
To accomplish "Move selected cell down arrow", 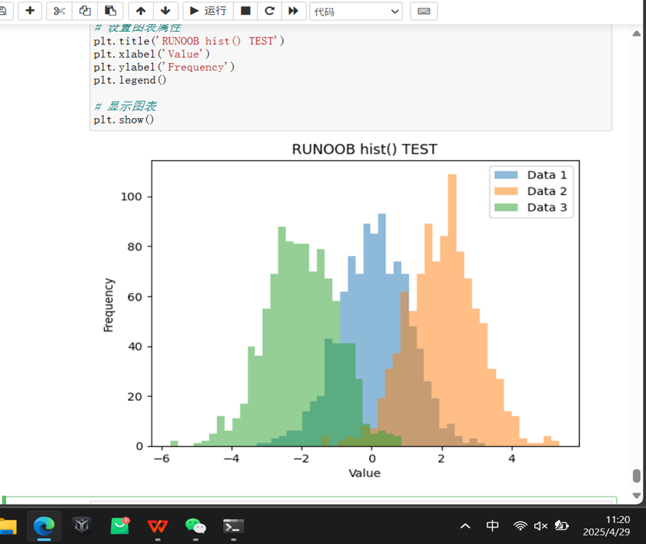I will (x=166, y=11).
